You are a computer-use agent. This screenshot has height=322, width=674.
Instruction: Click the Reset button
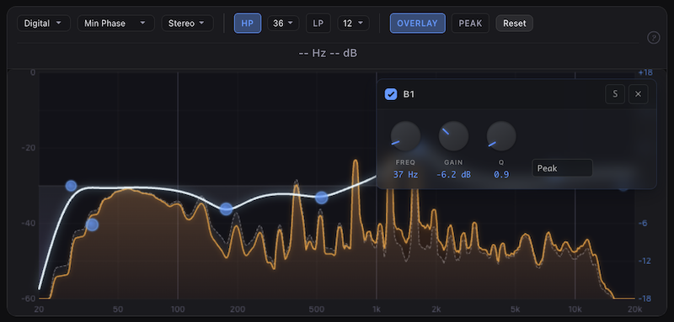click(515, 24)
